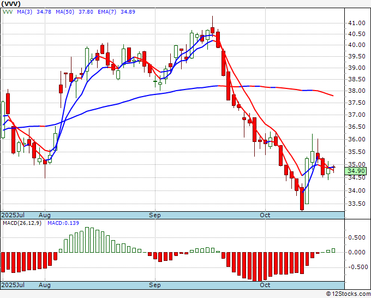
Task: Click the Sep label on price chart axis
Action: click(155, 215)
